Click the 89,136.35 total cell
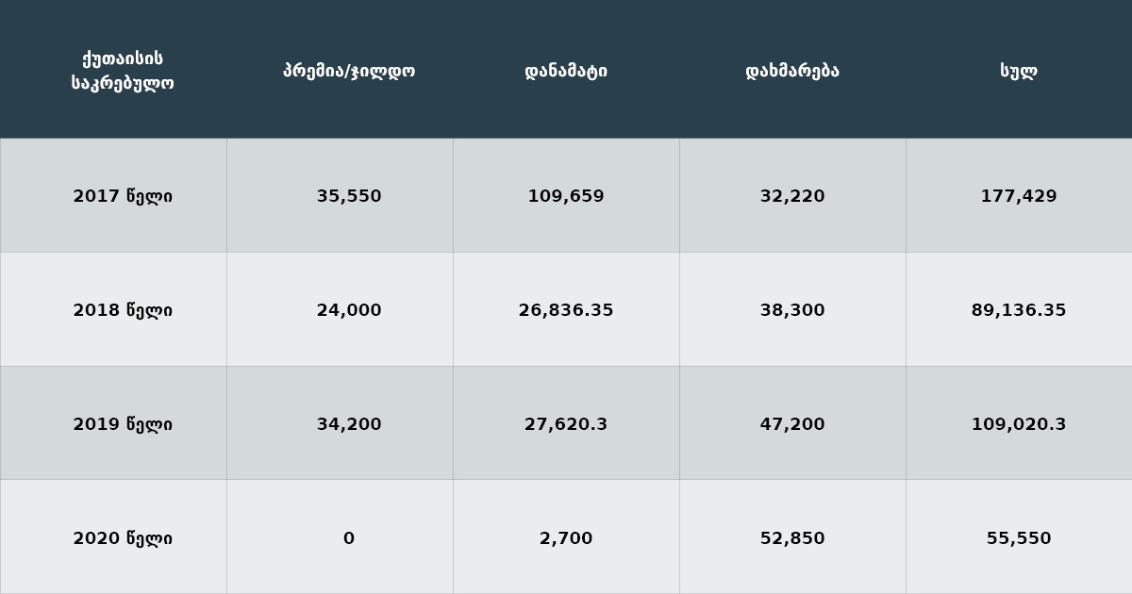The height and width of the screenshot is (594, 1132). coord(1019,310)
